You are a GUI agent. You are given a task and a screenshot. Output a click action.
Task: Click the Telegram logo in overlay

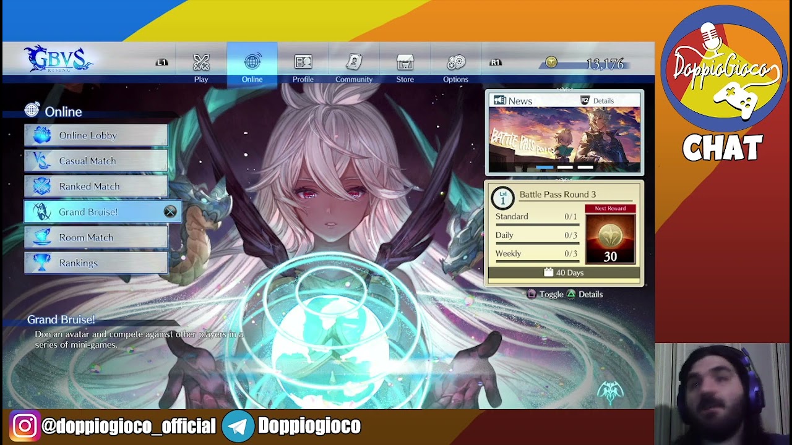(238, 426)
